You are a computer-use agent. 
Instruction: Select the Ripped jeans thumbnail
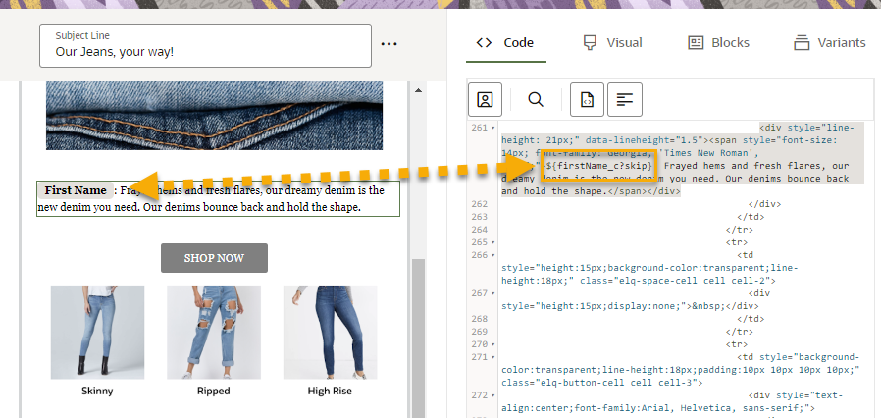[214, 332]
